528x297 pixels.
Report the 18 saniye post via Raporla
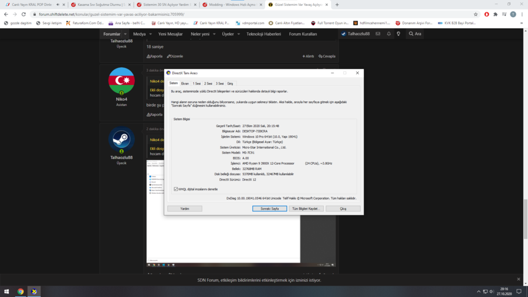[154, 56]
